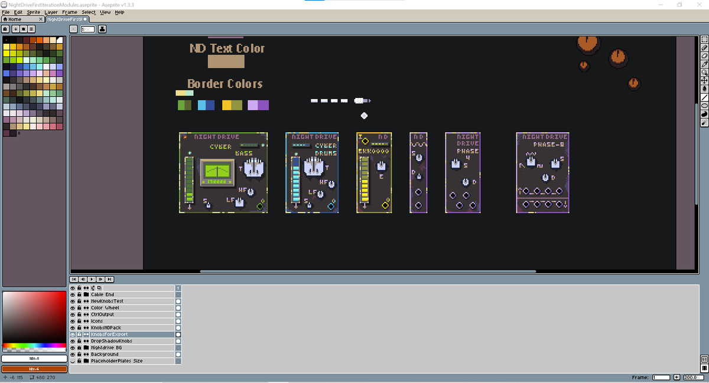Click the orange Idx-4 background color button
The image size is (709, 383).
[x=34, y=369]
